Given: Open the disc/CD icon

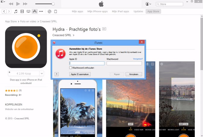Looking at the screenshot, I should (49, 11).
